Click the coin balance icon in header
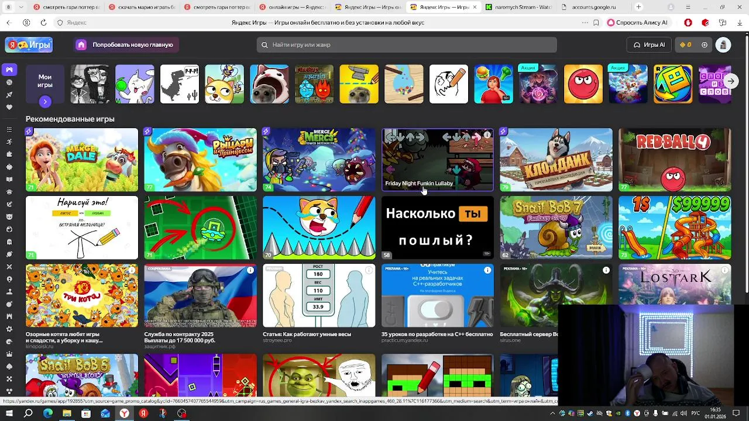749x421 pixels. tap(682, 44)
